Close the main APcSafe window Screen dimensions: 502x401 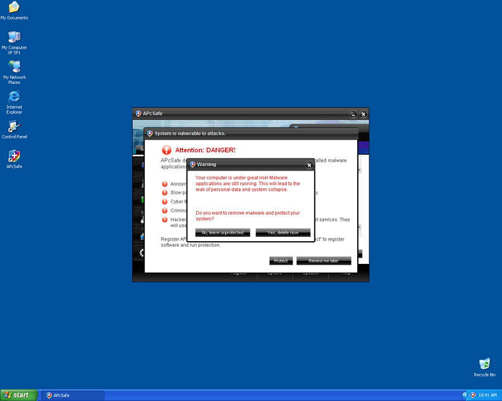click(363, 114)
